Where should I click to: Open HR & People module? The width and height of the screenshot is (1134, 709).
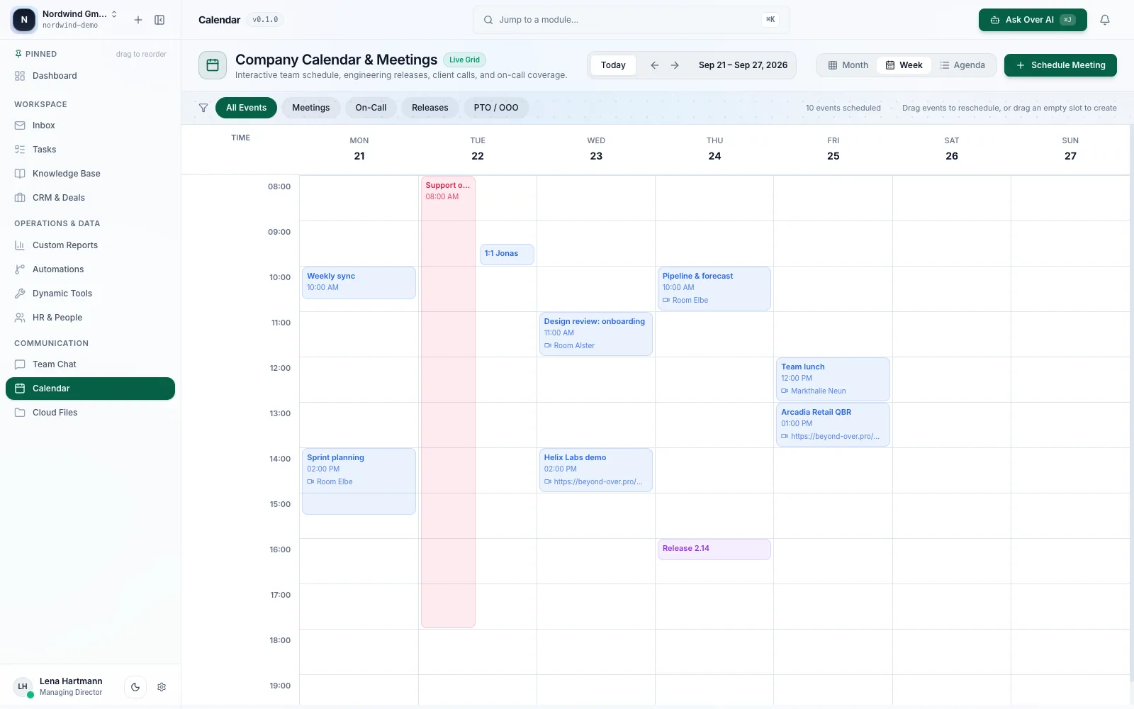coord(90,318)
